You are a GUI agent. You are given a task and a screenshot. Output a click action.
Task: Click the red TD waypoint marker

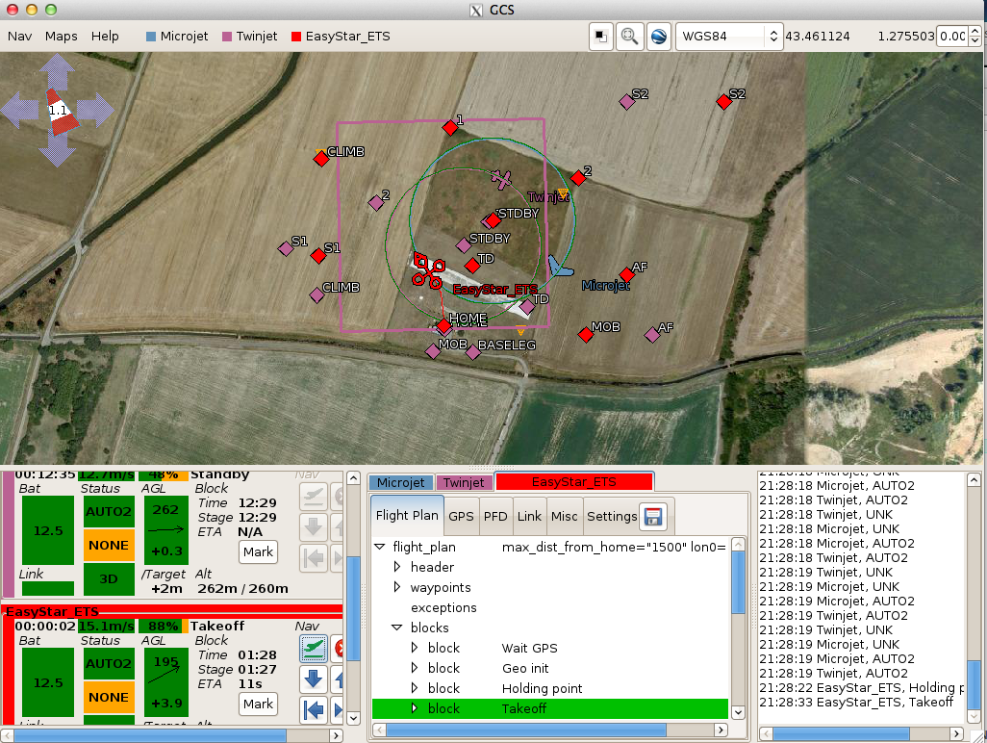point(472,266)
